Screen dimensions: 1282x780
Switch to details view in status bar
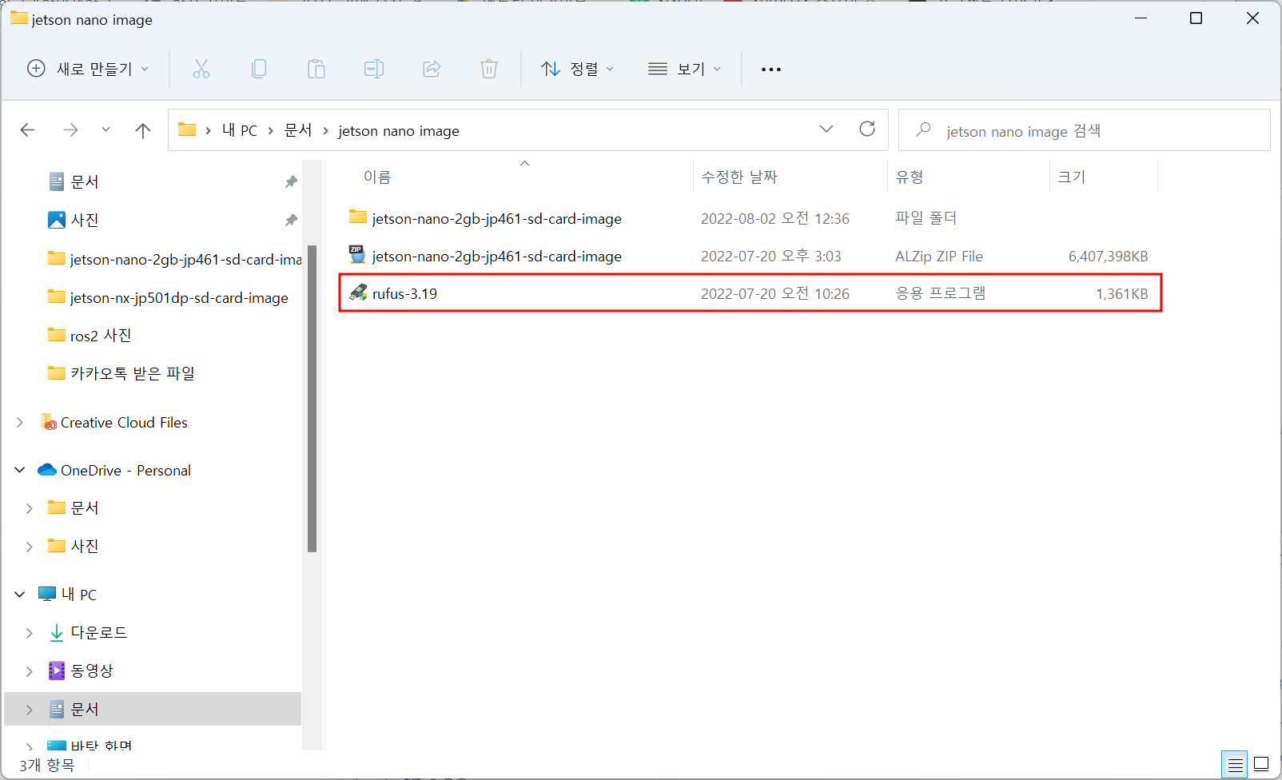tap(1235, 765)
